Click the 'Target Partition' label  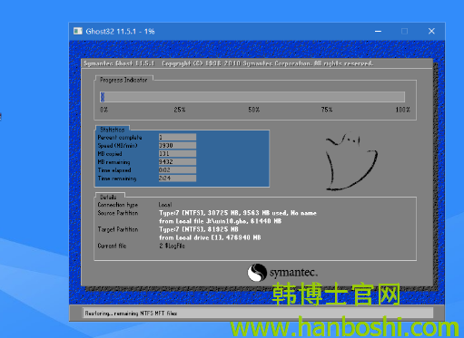[x=118, y=229]
